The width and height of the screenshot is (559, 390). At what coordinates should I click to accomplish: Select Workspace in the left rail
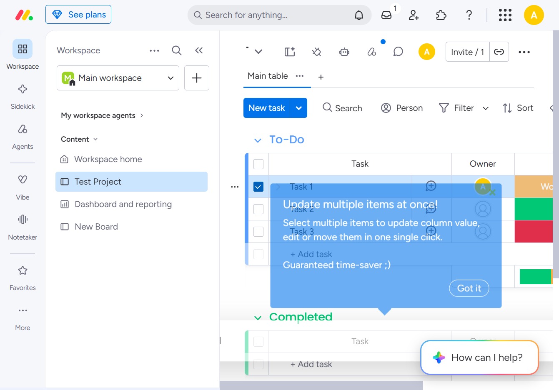click(x=23, y=55)
